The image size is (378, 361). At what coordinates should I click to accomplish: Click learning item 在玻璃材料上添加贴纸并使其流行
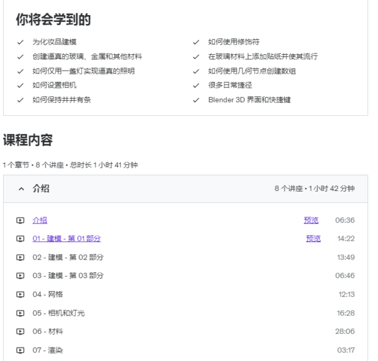[263, 57]
